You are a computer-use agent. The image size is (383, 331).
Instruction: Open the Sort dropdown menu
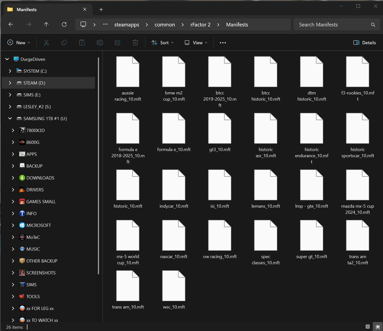click(163, 43)
